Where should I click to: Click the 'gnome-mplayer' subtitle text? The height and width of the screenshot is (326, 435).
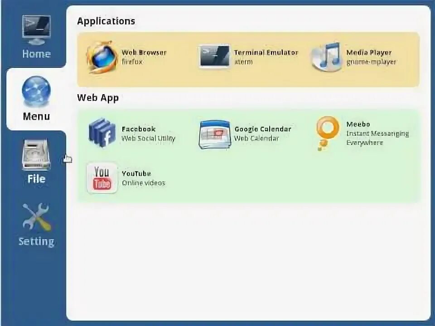(x=371, y=62)
